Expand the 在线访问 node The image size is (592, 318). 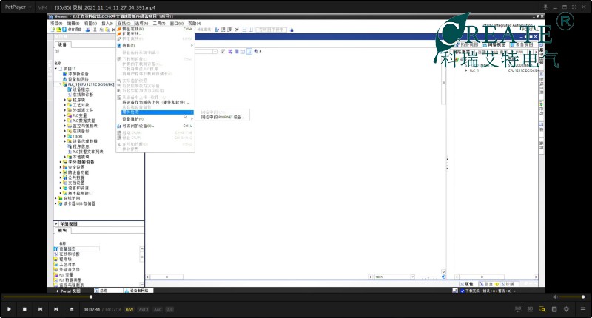pos(56,198)
